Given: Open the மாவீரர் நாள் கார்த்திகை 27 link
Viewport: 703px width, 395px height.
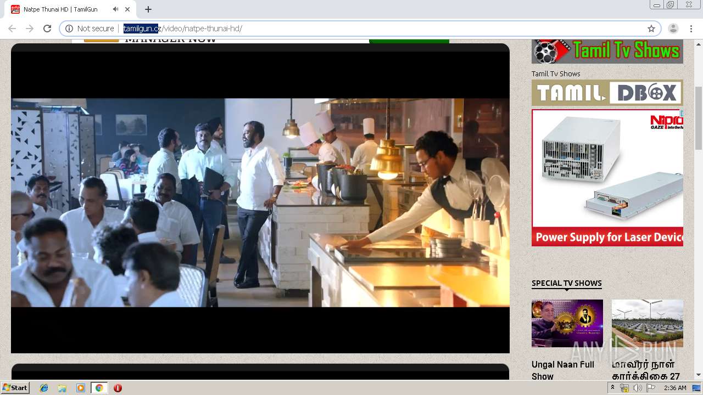Looking at the screenshot, I should click(x=646, y=370).
